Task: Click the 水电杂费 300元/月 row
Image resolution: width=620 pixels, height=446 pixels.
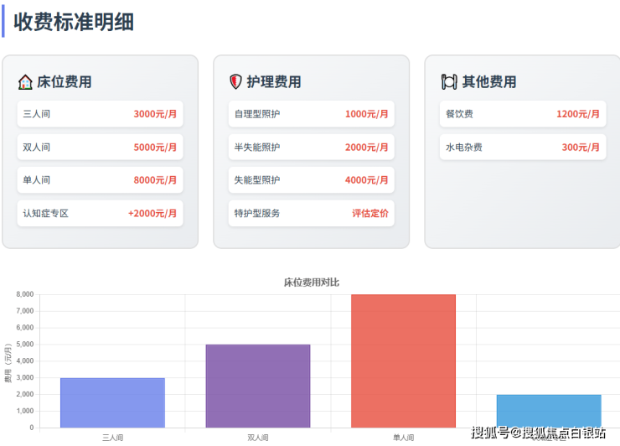Action: point(522,148)
